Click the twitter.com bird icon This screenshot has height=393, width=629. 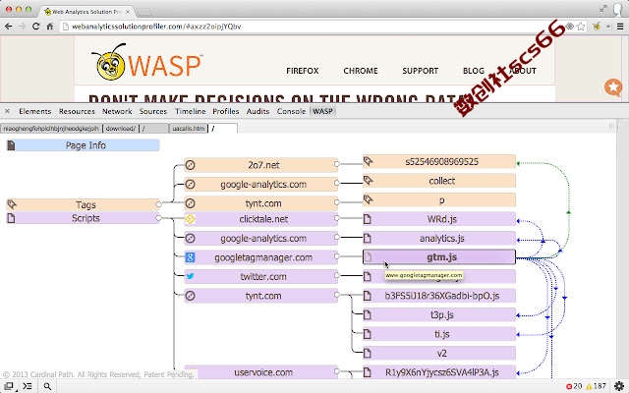coord(190,276)
